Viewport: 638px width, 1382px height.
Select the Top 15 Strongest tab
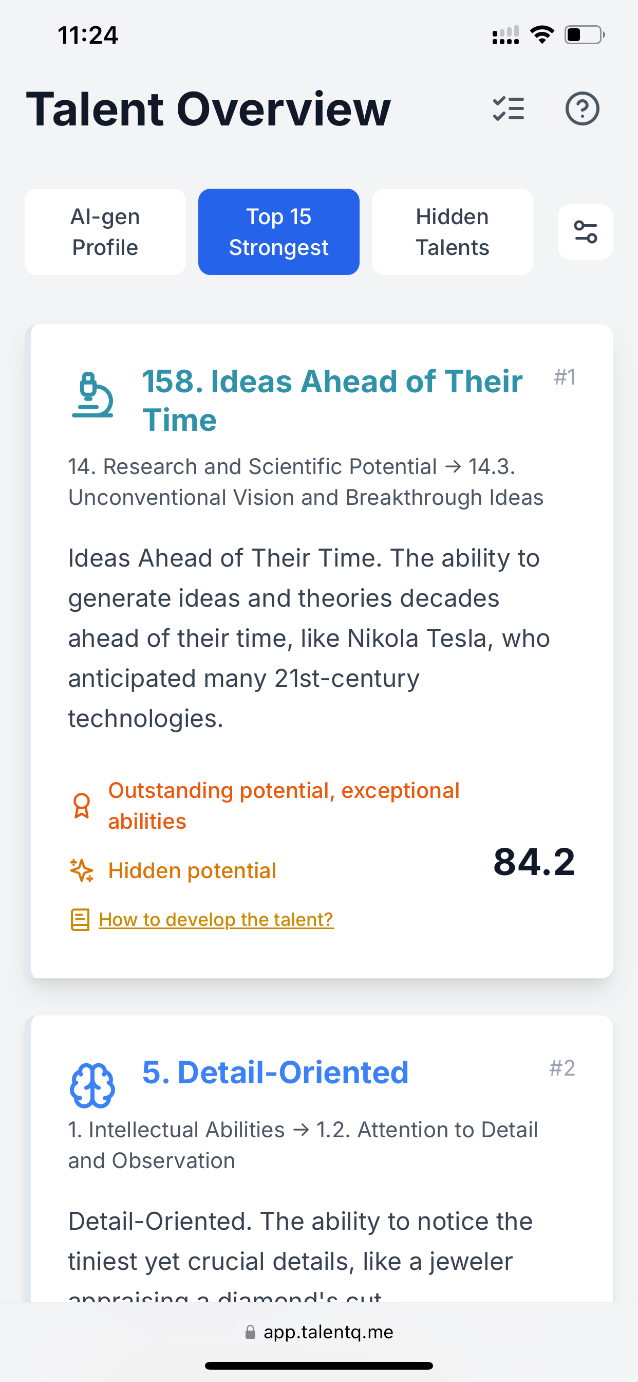click(279, 232)
